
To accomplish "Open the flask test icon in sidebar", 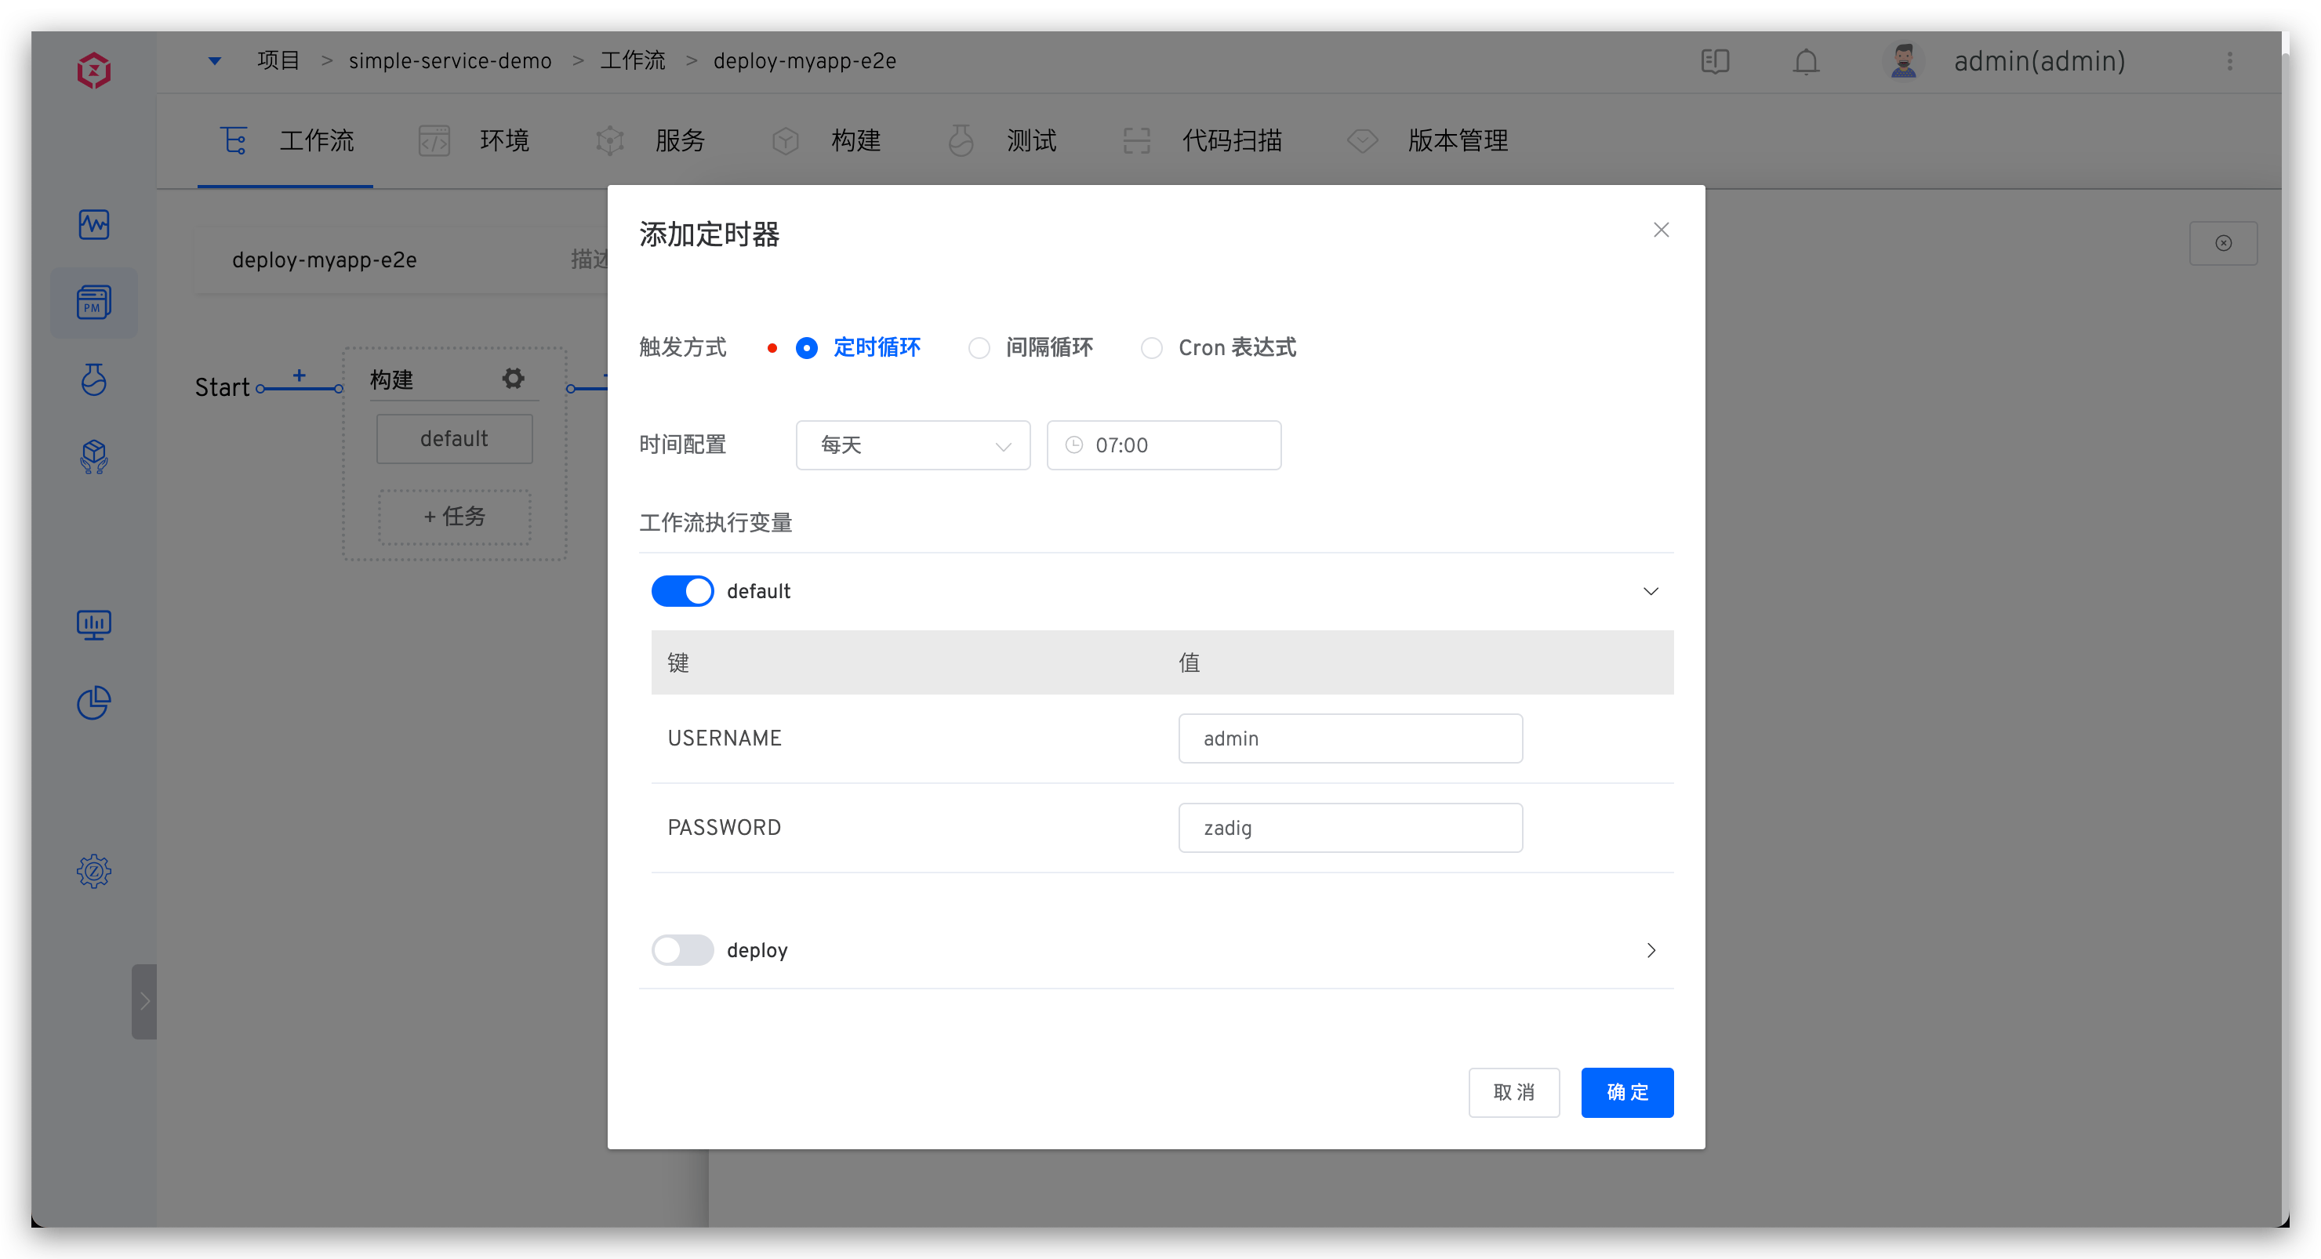I will point(94,380).
